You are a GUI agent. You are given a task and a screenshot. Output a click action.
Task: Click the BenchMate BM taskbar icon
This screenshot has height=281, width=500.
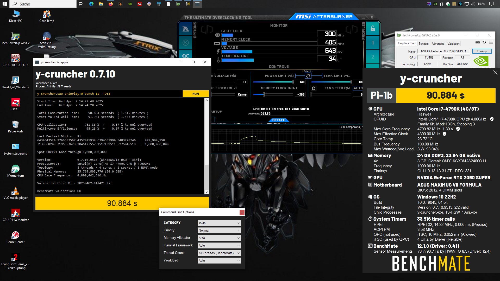click(x=187, y=4)
